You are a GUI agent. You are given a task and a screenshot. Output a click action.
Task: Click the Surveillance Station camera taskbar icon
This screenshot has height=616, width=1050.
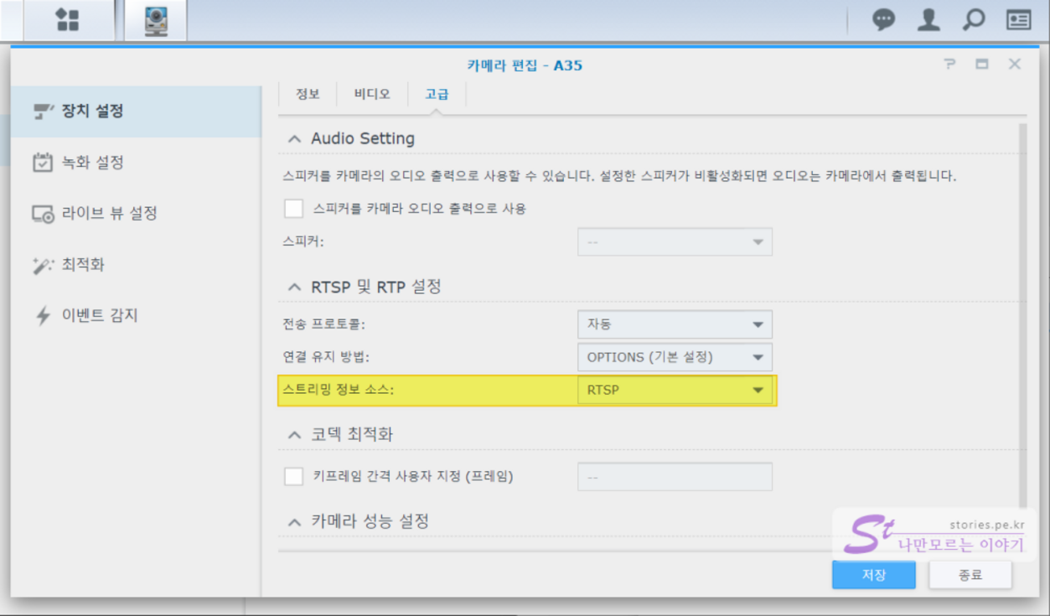click(x=156, y=20)
